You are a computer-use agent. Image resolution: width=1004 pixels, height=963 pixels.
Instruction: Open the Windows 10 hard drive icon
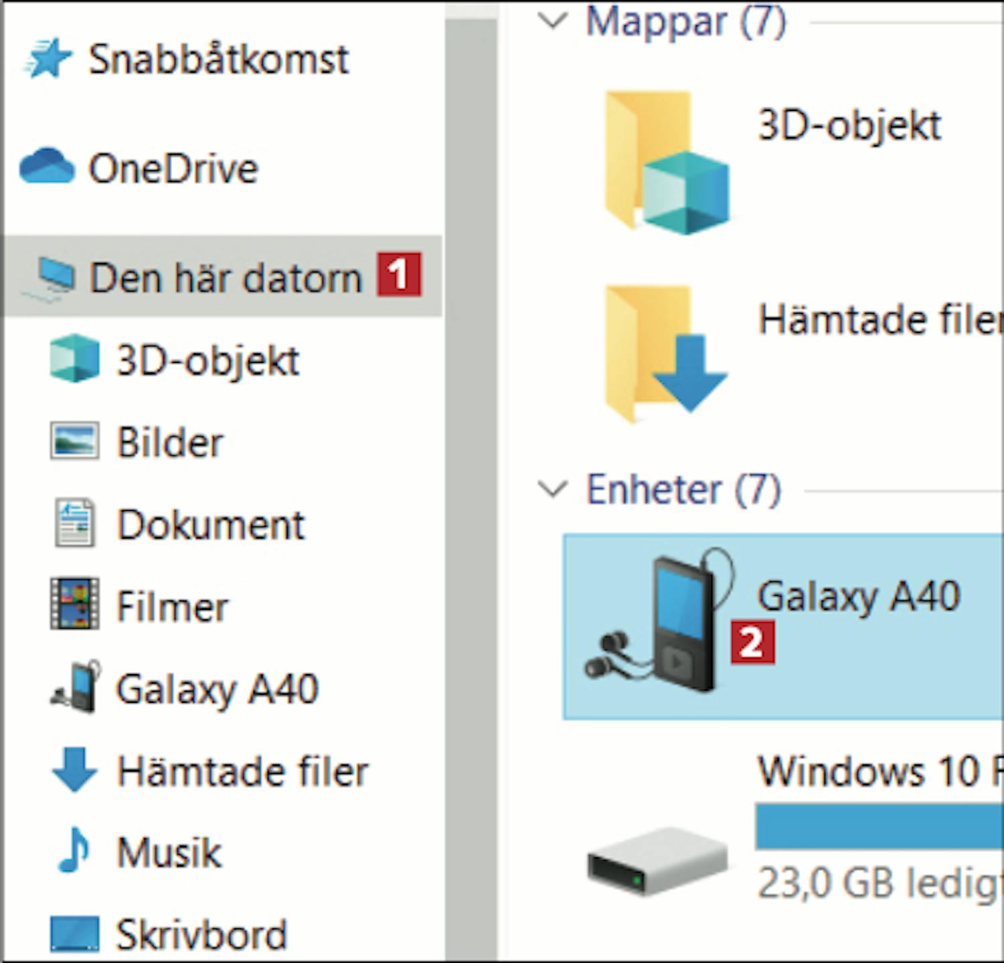coord(657,862)
